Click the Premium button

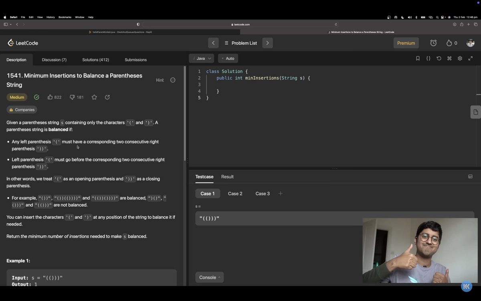[406, 43]
